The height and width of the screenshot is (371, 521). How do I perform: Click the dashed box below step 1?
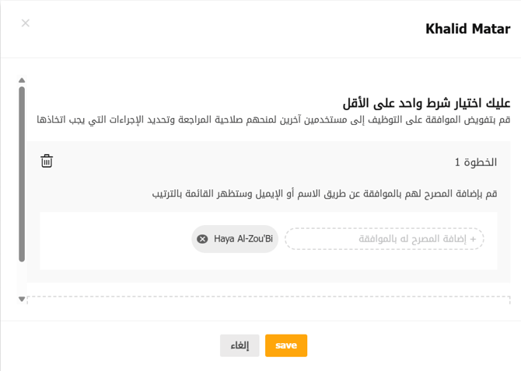tap(268, 300)
